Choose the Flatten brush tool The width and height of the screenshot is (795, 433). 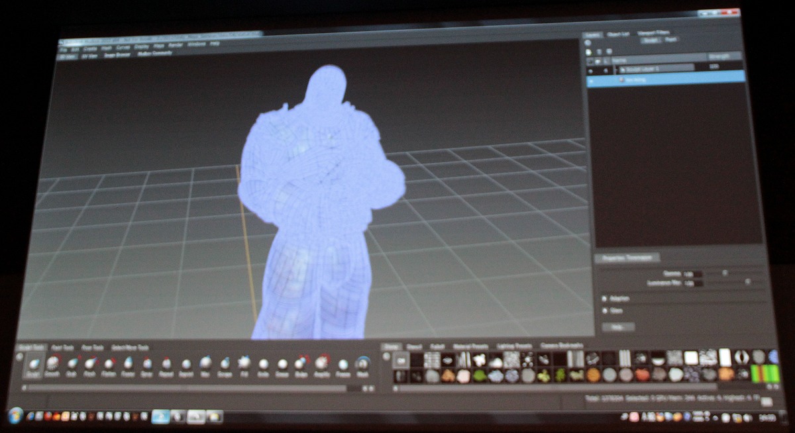coord(109,363)
